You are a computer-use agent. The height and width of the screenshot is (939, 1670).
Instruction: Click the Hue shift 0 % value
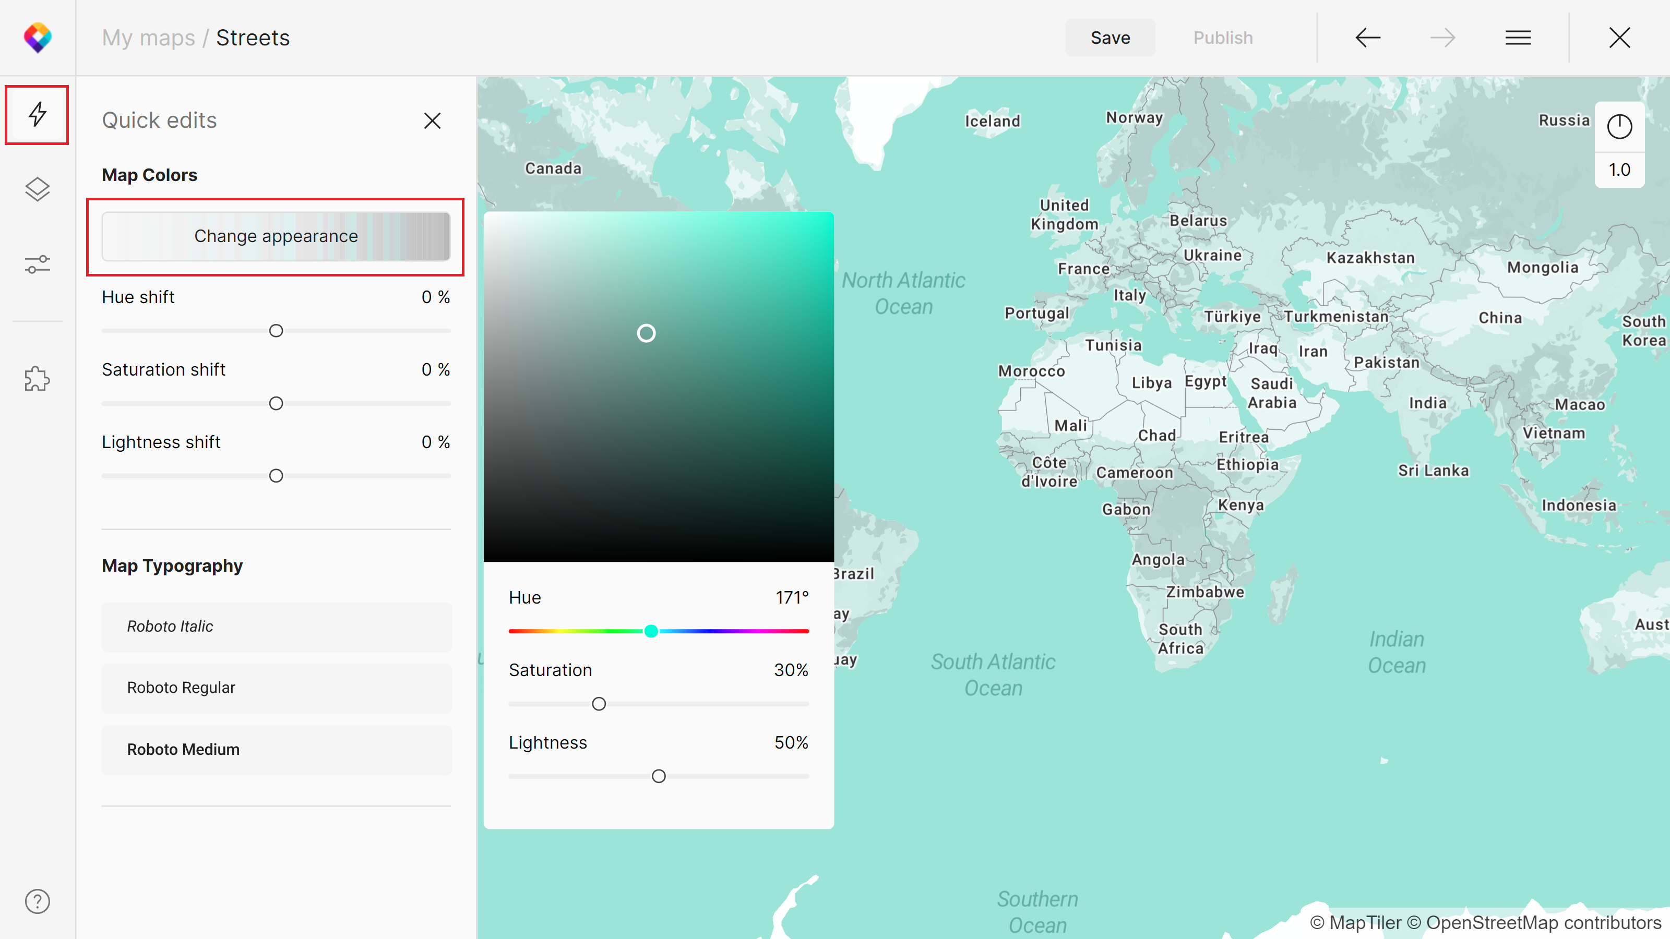tap(436, 297)
